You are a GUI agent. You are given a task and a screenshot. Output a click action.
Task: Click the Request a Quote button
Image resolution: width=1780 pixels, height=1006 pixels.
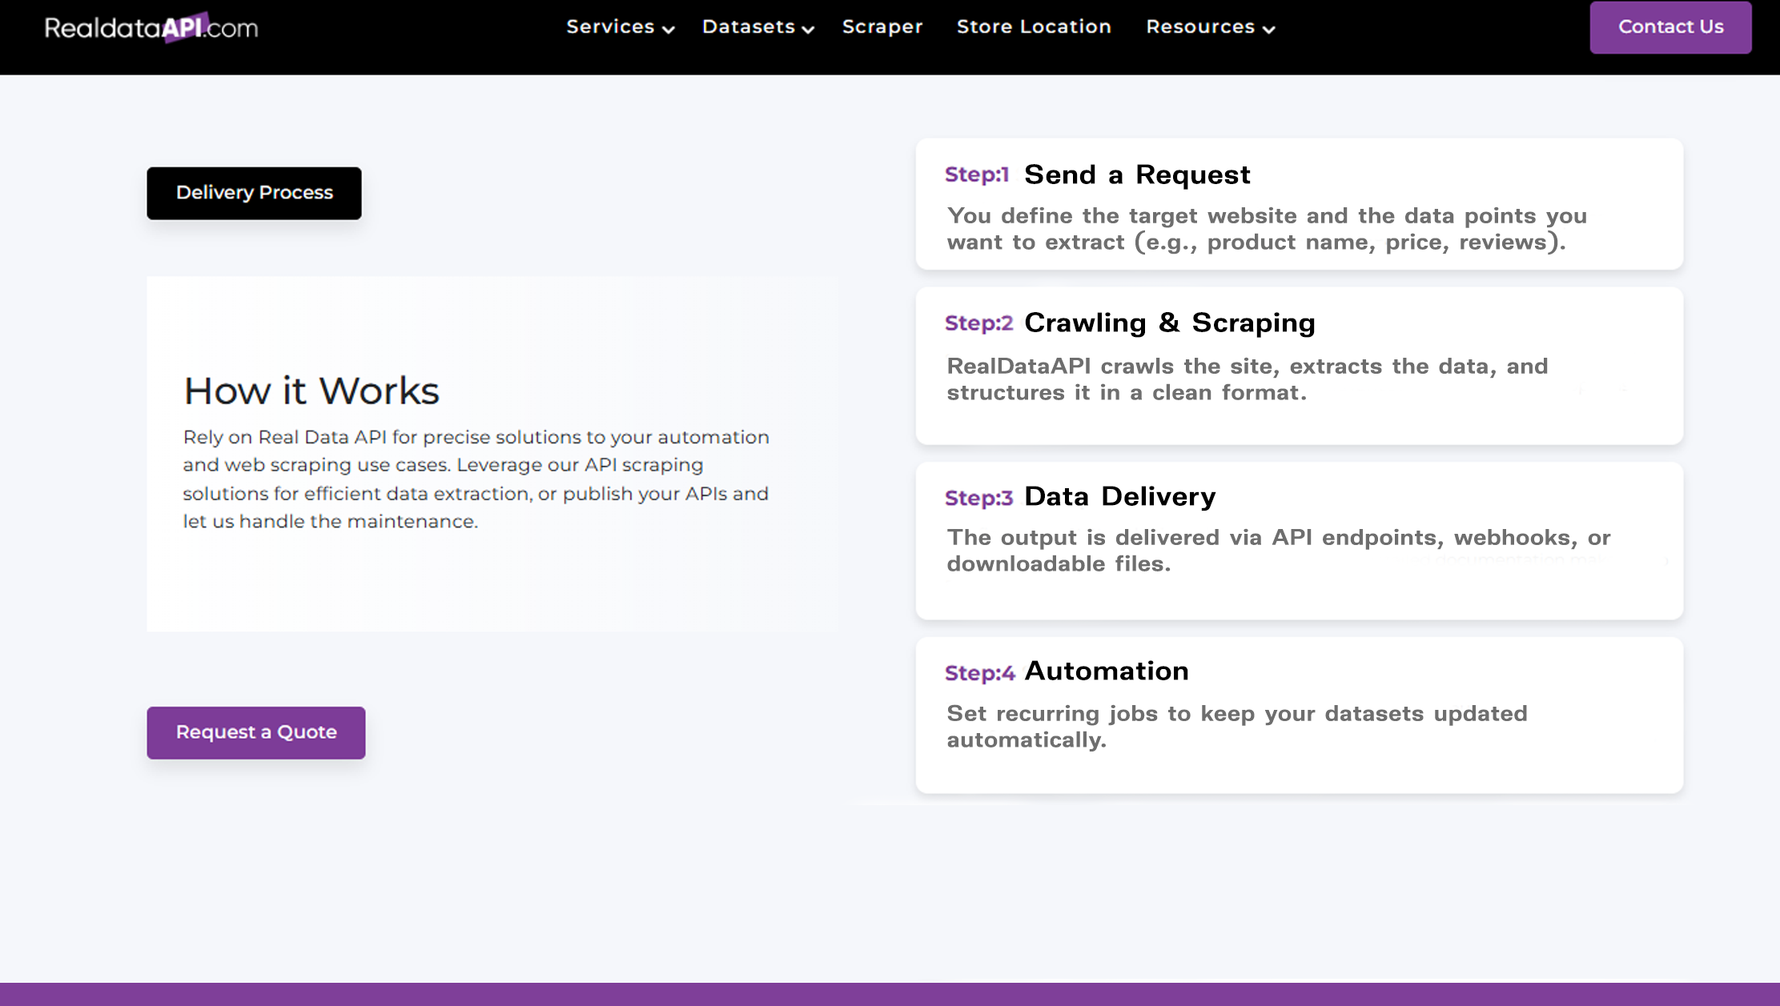(256, 732)
